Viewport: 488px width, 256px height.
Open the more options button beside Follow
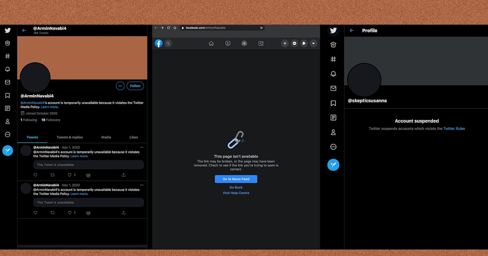click(120, 86)
